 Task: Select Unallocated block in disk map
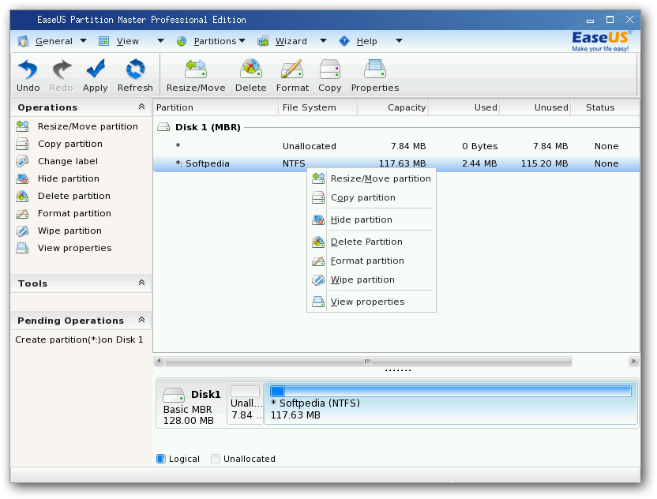[246, 403]
